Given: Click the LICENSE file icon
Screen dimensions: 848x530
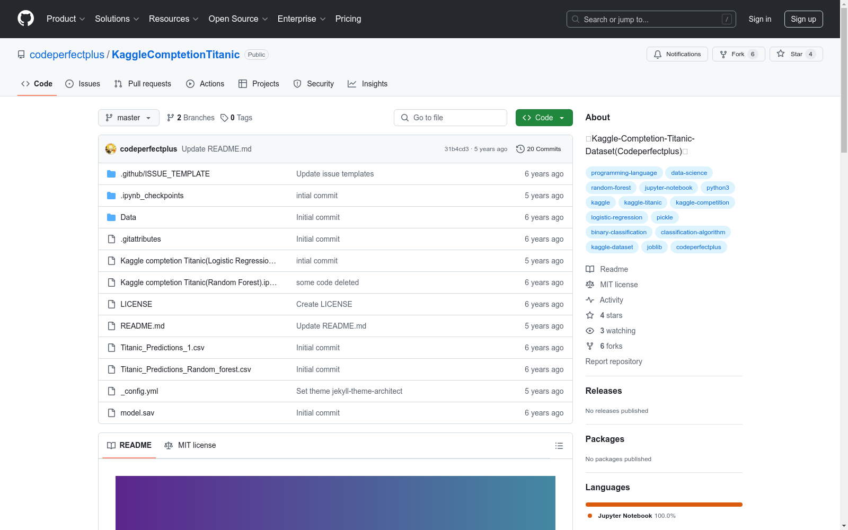Looking at the screenshot, I should 111,304.
